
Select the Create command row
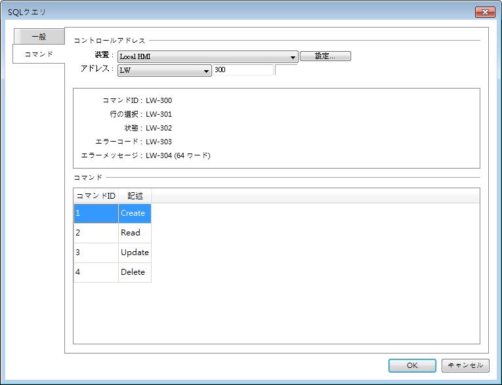tap(134, 213)
